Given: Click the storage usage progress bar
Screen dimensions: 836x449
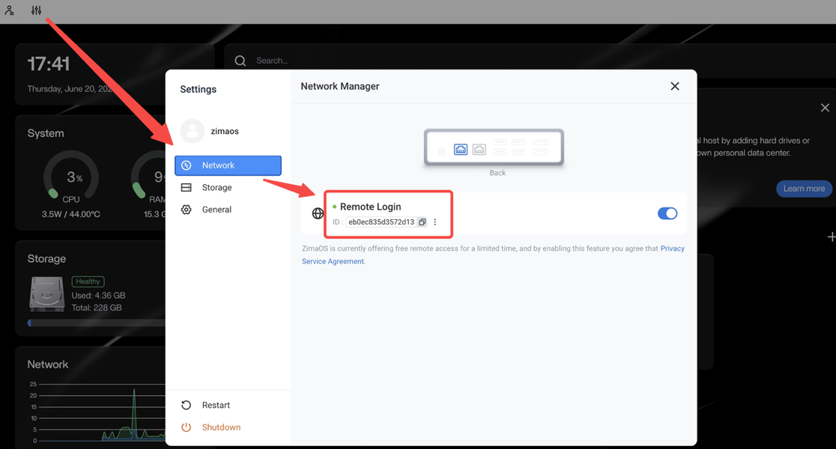Looking at the screenshot, I should point(96,323).
